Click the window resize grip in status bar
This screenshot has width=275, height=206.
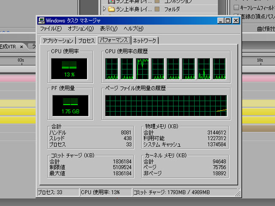[238, 193]
